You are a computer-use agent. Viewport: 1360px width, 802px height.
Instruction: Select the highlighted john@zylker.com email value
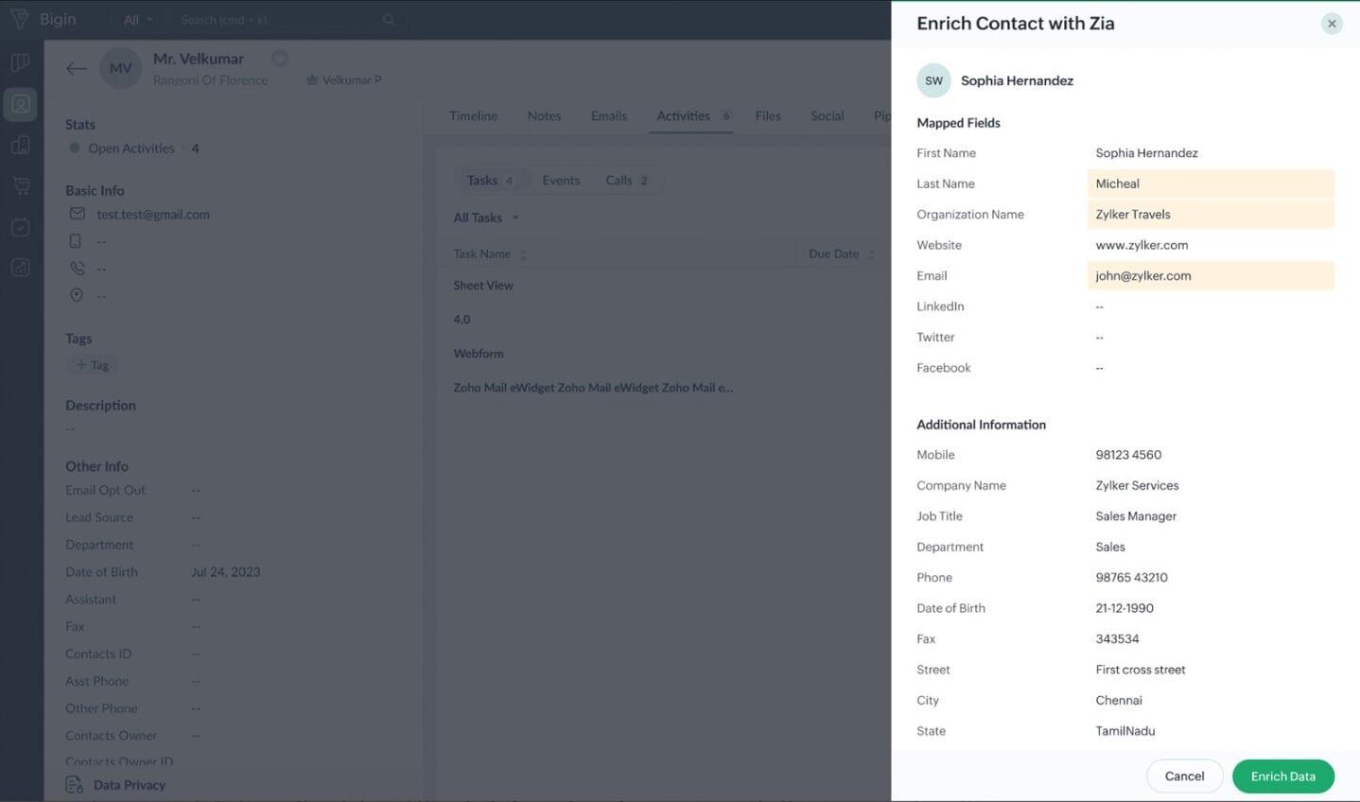pos(1211,275)
